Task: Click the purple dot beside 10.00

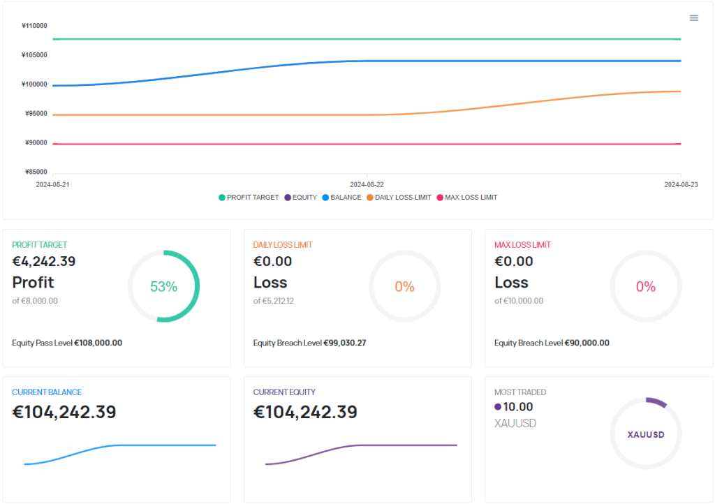Action: click(x=498, y=407)
